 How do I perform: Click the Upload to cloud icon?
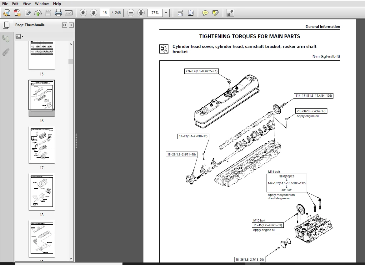(x=38, y=13)
